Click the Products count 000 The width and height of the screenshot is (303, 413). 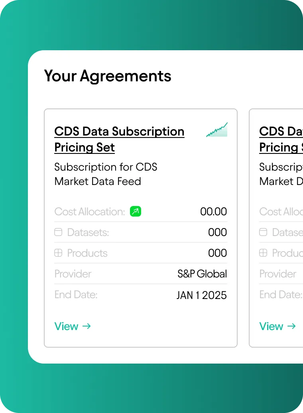pyautogui.click(x=217, y=253)
